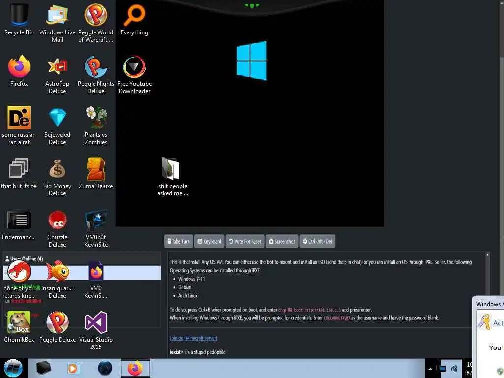Open the 'shit people asked me' folder
Screen dimensions: 504x378
click(x=173, y=177)
